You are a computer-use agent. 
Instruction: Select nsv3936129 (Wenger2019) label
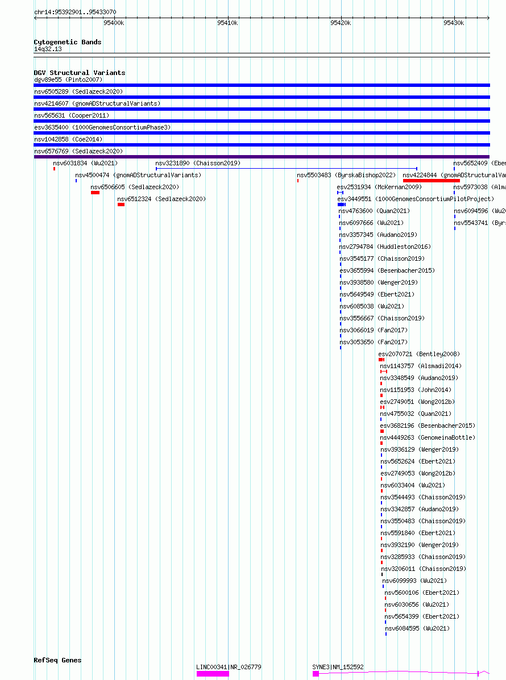(x=420, y=449)
